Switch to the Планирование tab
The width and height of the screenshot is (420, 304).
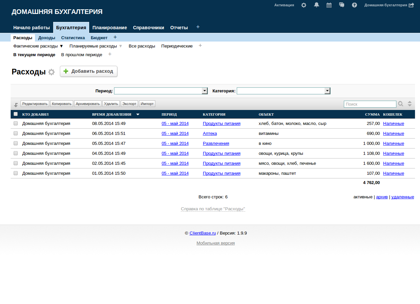click(x=110, y=28)
